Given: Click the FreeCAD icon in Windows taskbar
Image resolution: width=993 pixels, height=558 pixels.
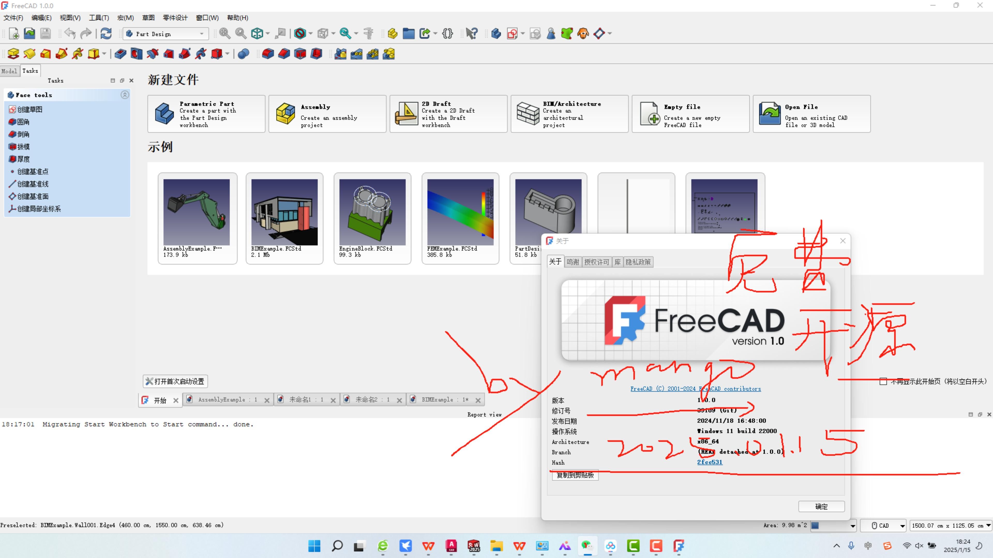Looking at the screenshot, I should tap(679, 546).
